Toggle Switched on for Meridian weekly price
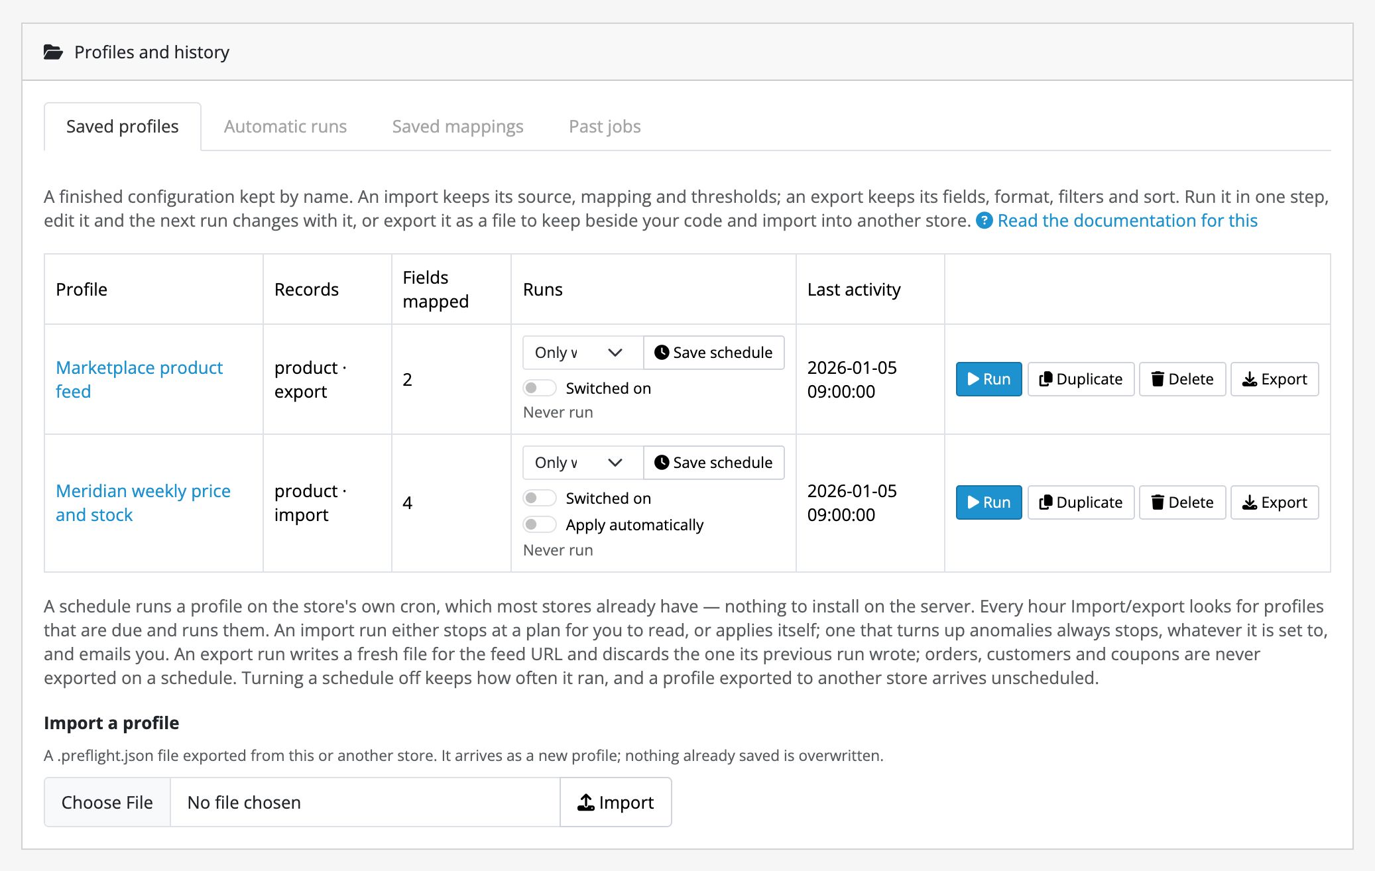 point(540,498)
